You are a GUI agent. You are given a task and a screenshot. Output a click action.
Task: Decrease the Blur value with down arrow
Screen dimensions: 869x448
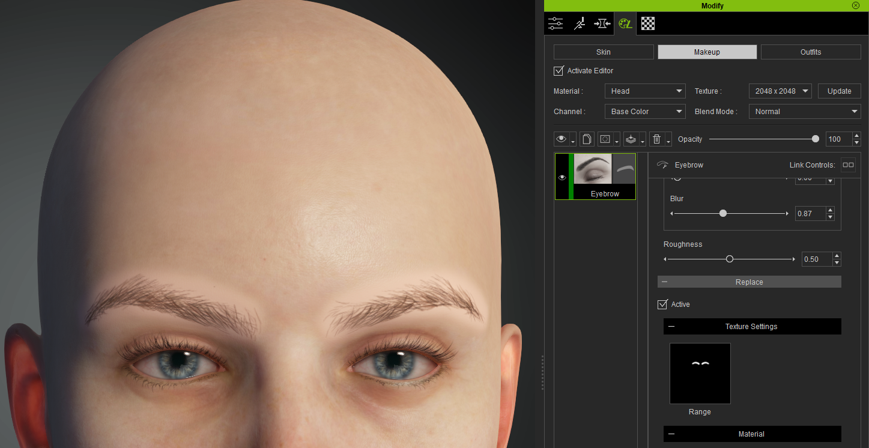(830, 217)
